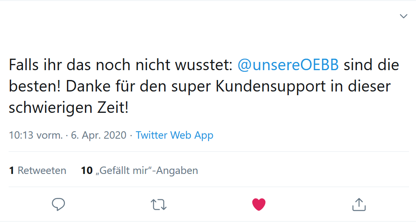416x224 pixels.
Task: Click the reply speech bubble icon
Action: click(59, 204)
